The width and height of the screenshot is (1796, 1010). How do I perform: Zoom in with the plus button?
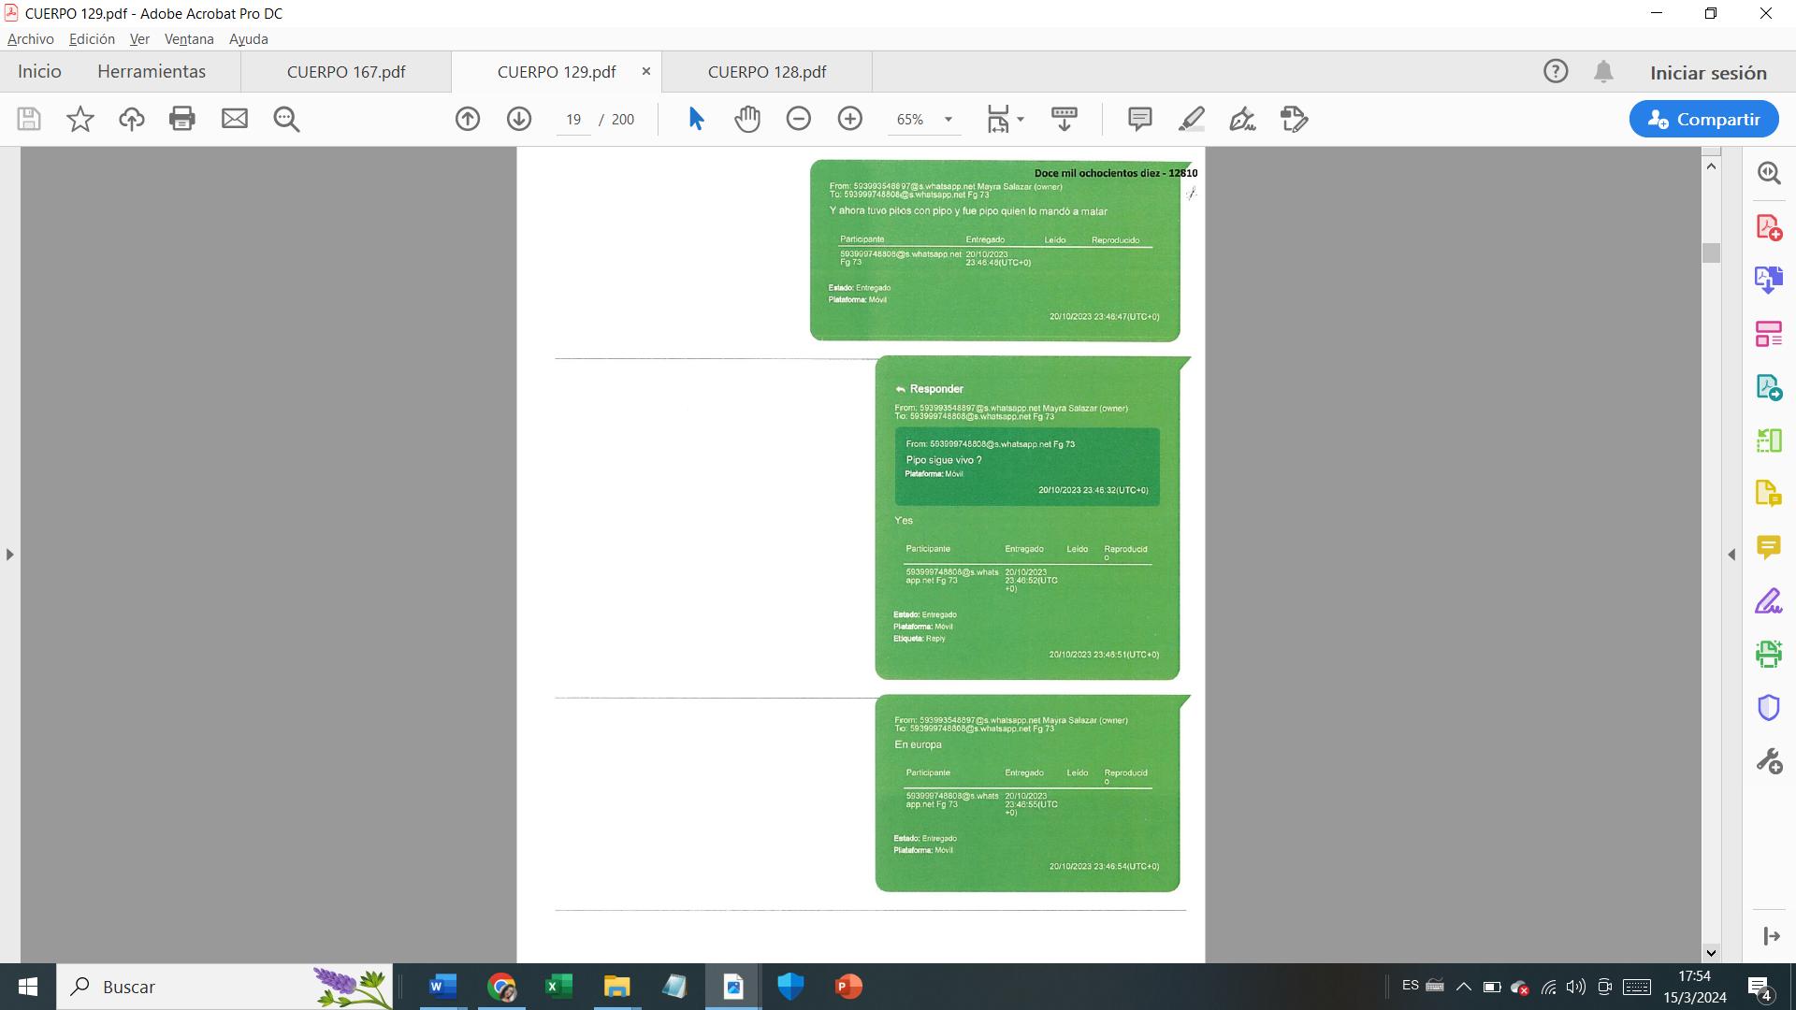pos(850,119)
